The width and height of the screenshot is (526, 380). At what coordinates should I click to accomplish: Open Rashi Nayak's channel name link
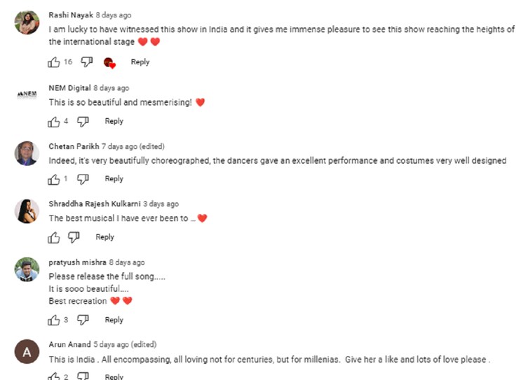[71, 15]
